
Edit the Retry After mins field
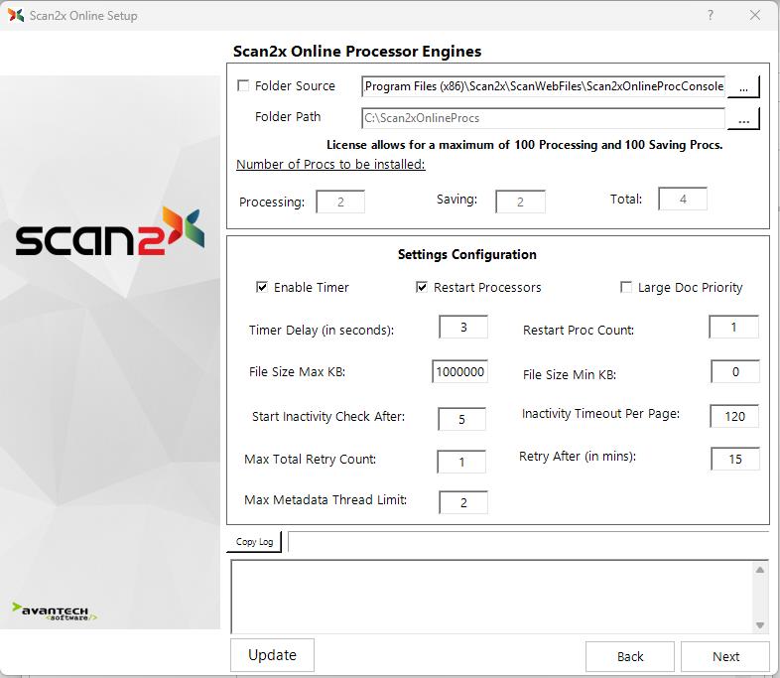(735, 459)
